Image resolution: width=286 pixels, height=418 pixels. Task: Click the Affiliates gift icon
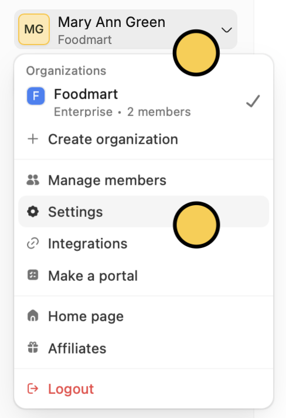(x=33, y=348)
